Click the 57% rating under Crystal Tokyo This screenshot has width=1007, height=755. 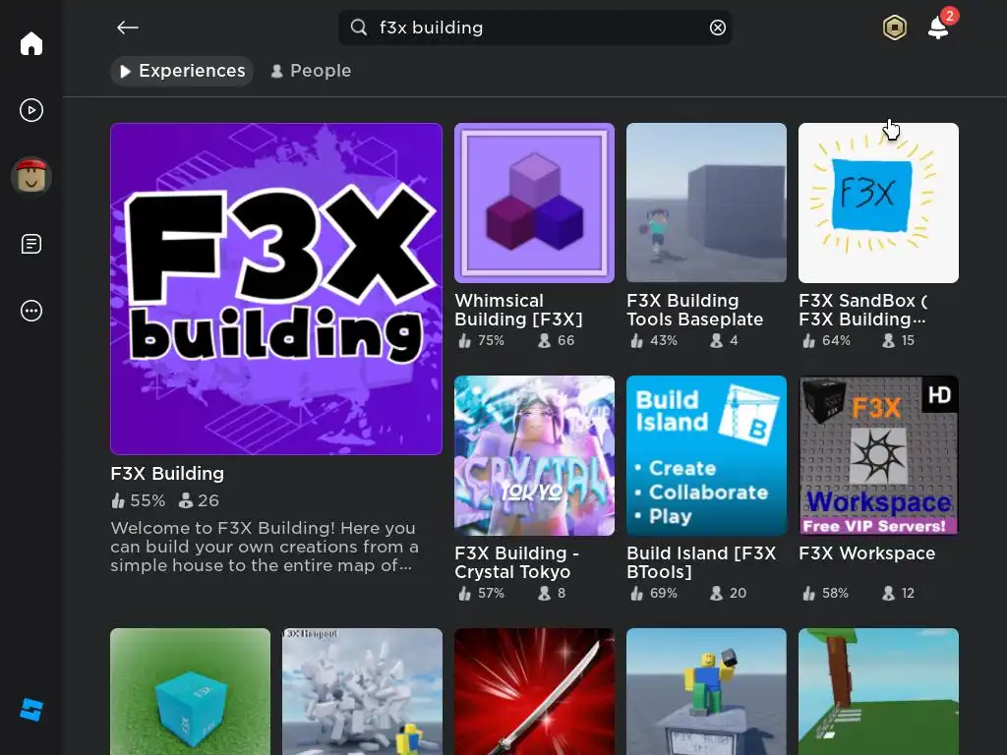click(x=481, y=593)
